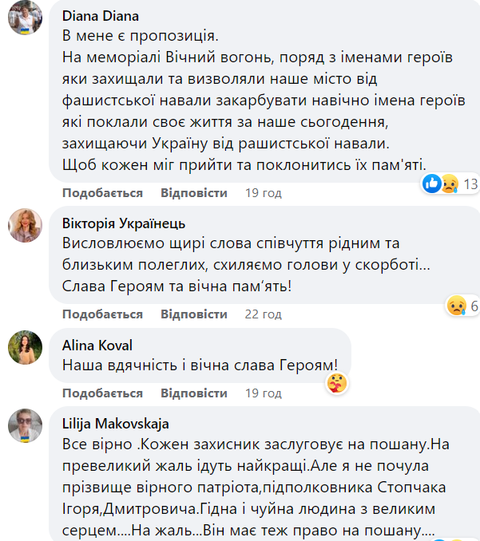
Task: Open Вікторія Українець's avatar
Action: [25, 225]
